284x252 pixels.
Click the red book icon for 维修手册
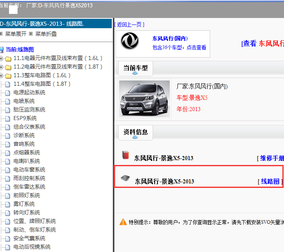click(x=126, y=155)
